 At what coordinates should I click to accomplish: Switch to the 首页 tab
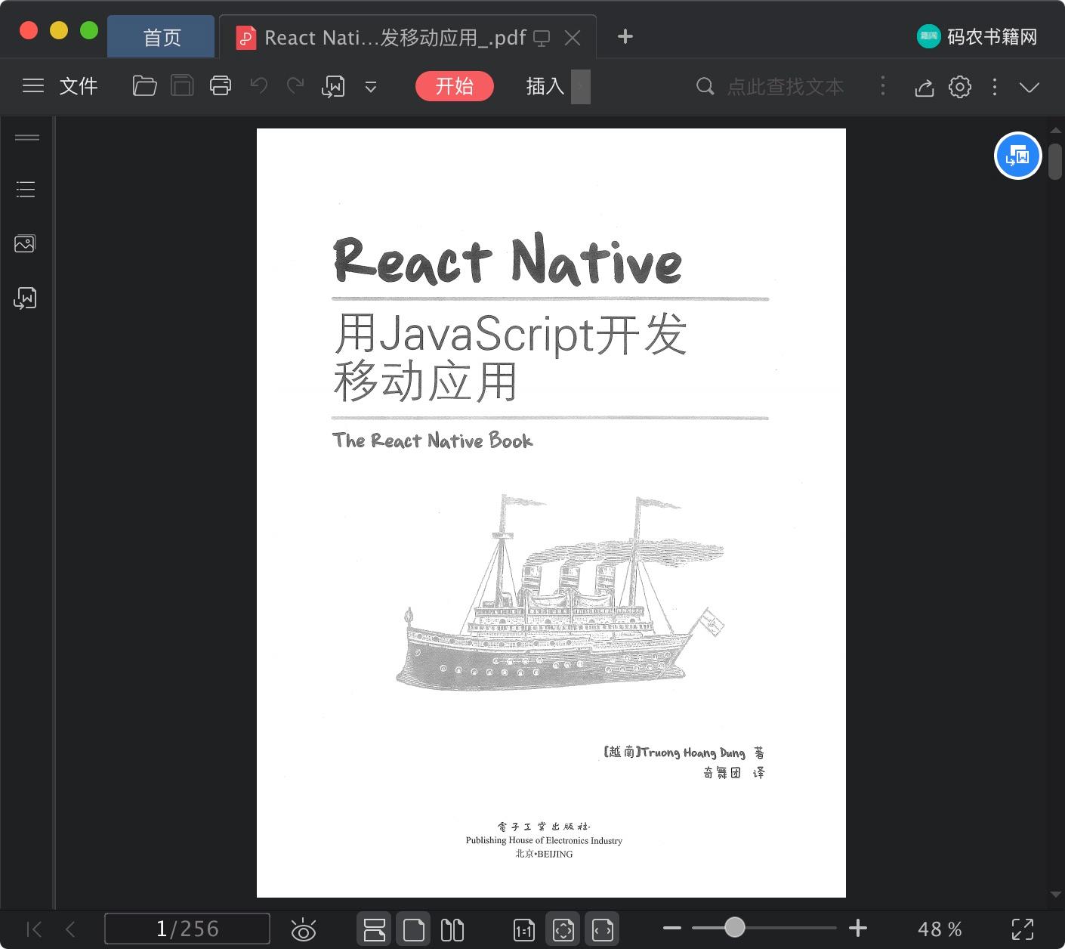pos(162,37)
